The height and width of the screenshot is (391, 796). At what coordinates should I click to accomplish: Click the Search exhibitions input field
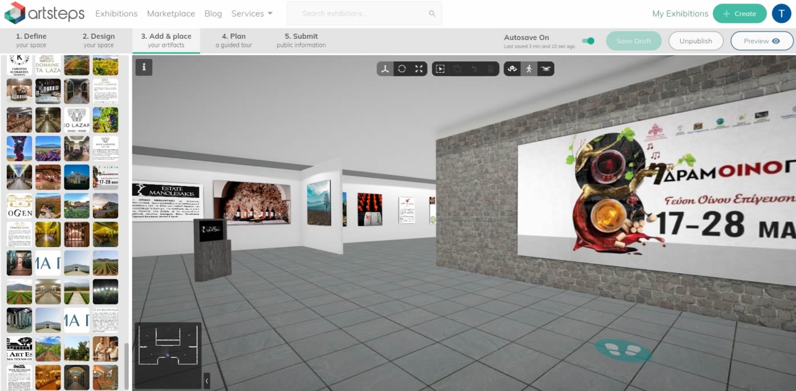(359, 14)
